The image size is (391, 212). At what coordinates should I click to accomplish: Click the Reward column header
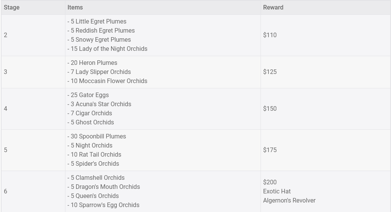(x=273, y=8)
